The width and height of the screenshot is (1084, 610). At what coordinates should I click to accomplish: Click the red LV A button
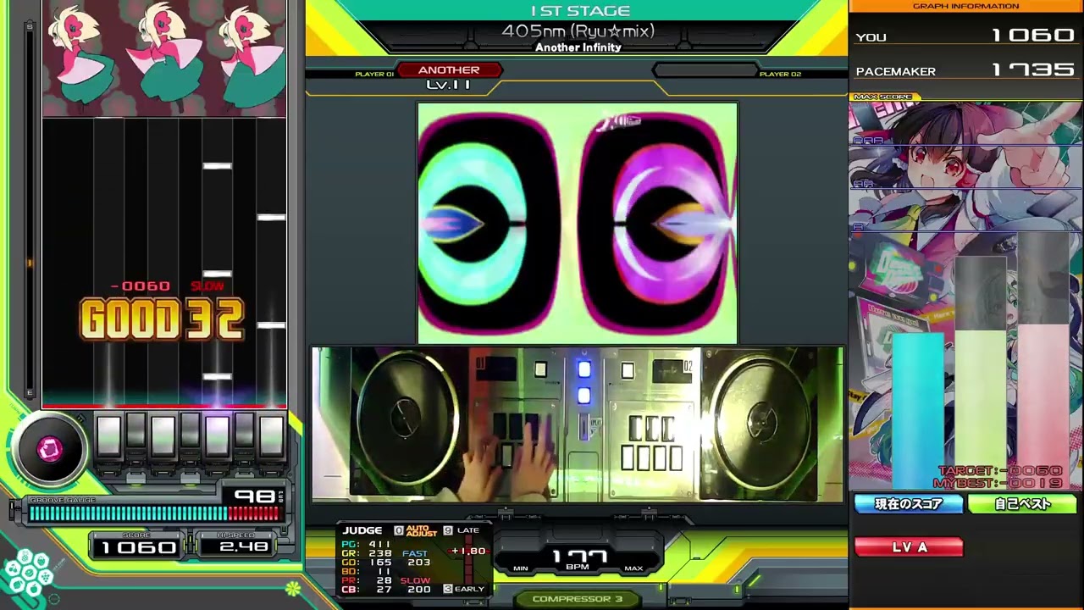(909, 547)
